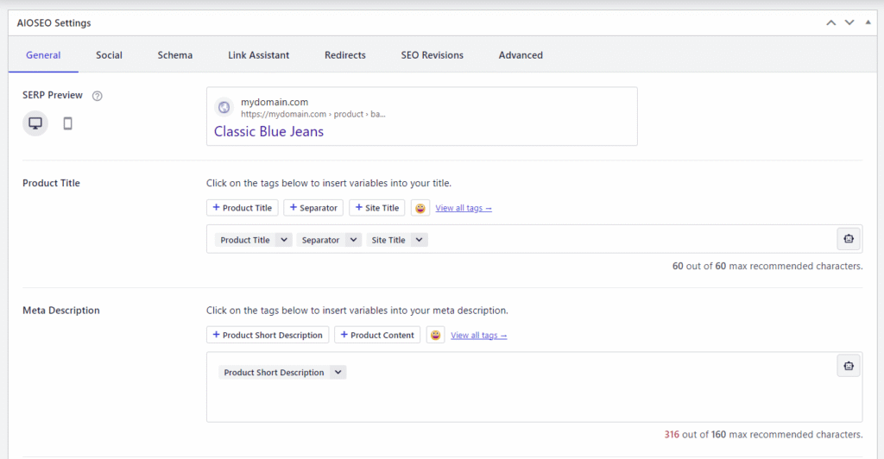Open dropdown on Product Short Description tag
Viewport: 884px width, 459px height.
338,372
